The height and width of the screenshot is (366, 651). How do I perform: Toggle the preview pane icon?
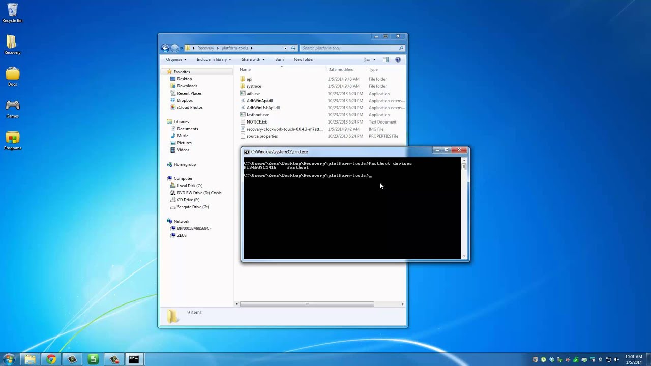(386, 59)
